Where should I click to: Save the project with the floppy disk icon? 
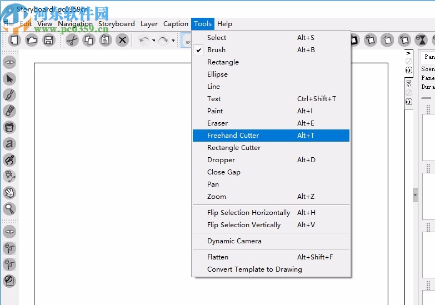pyautogui.click(x=48, y=40)
